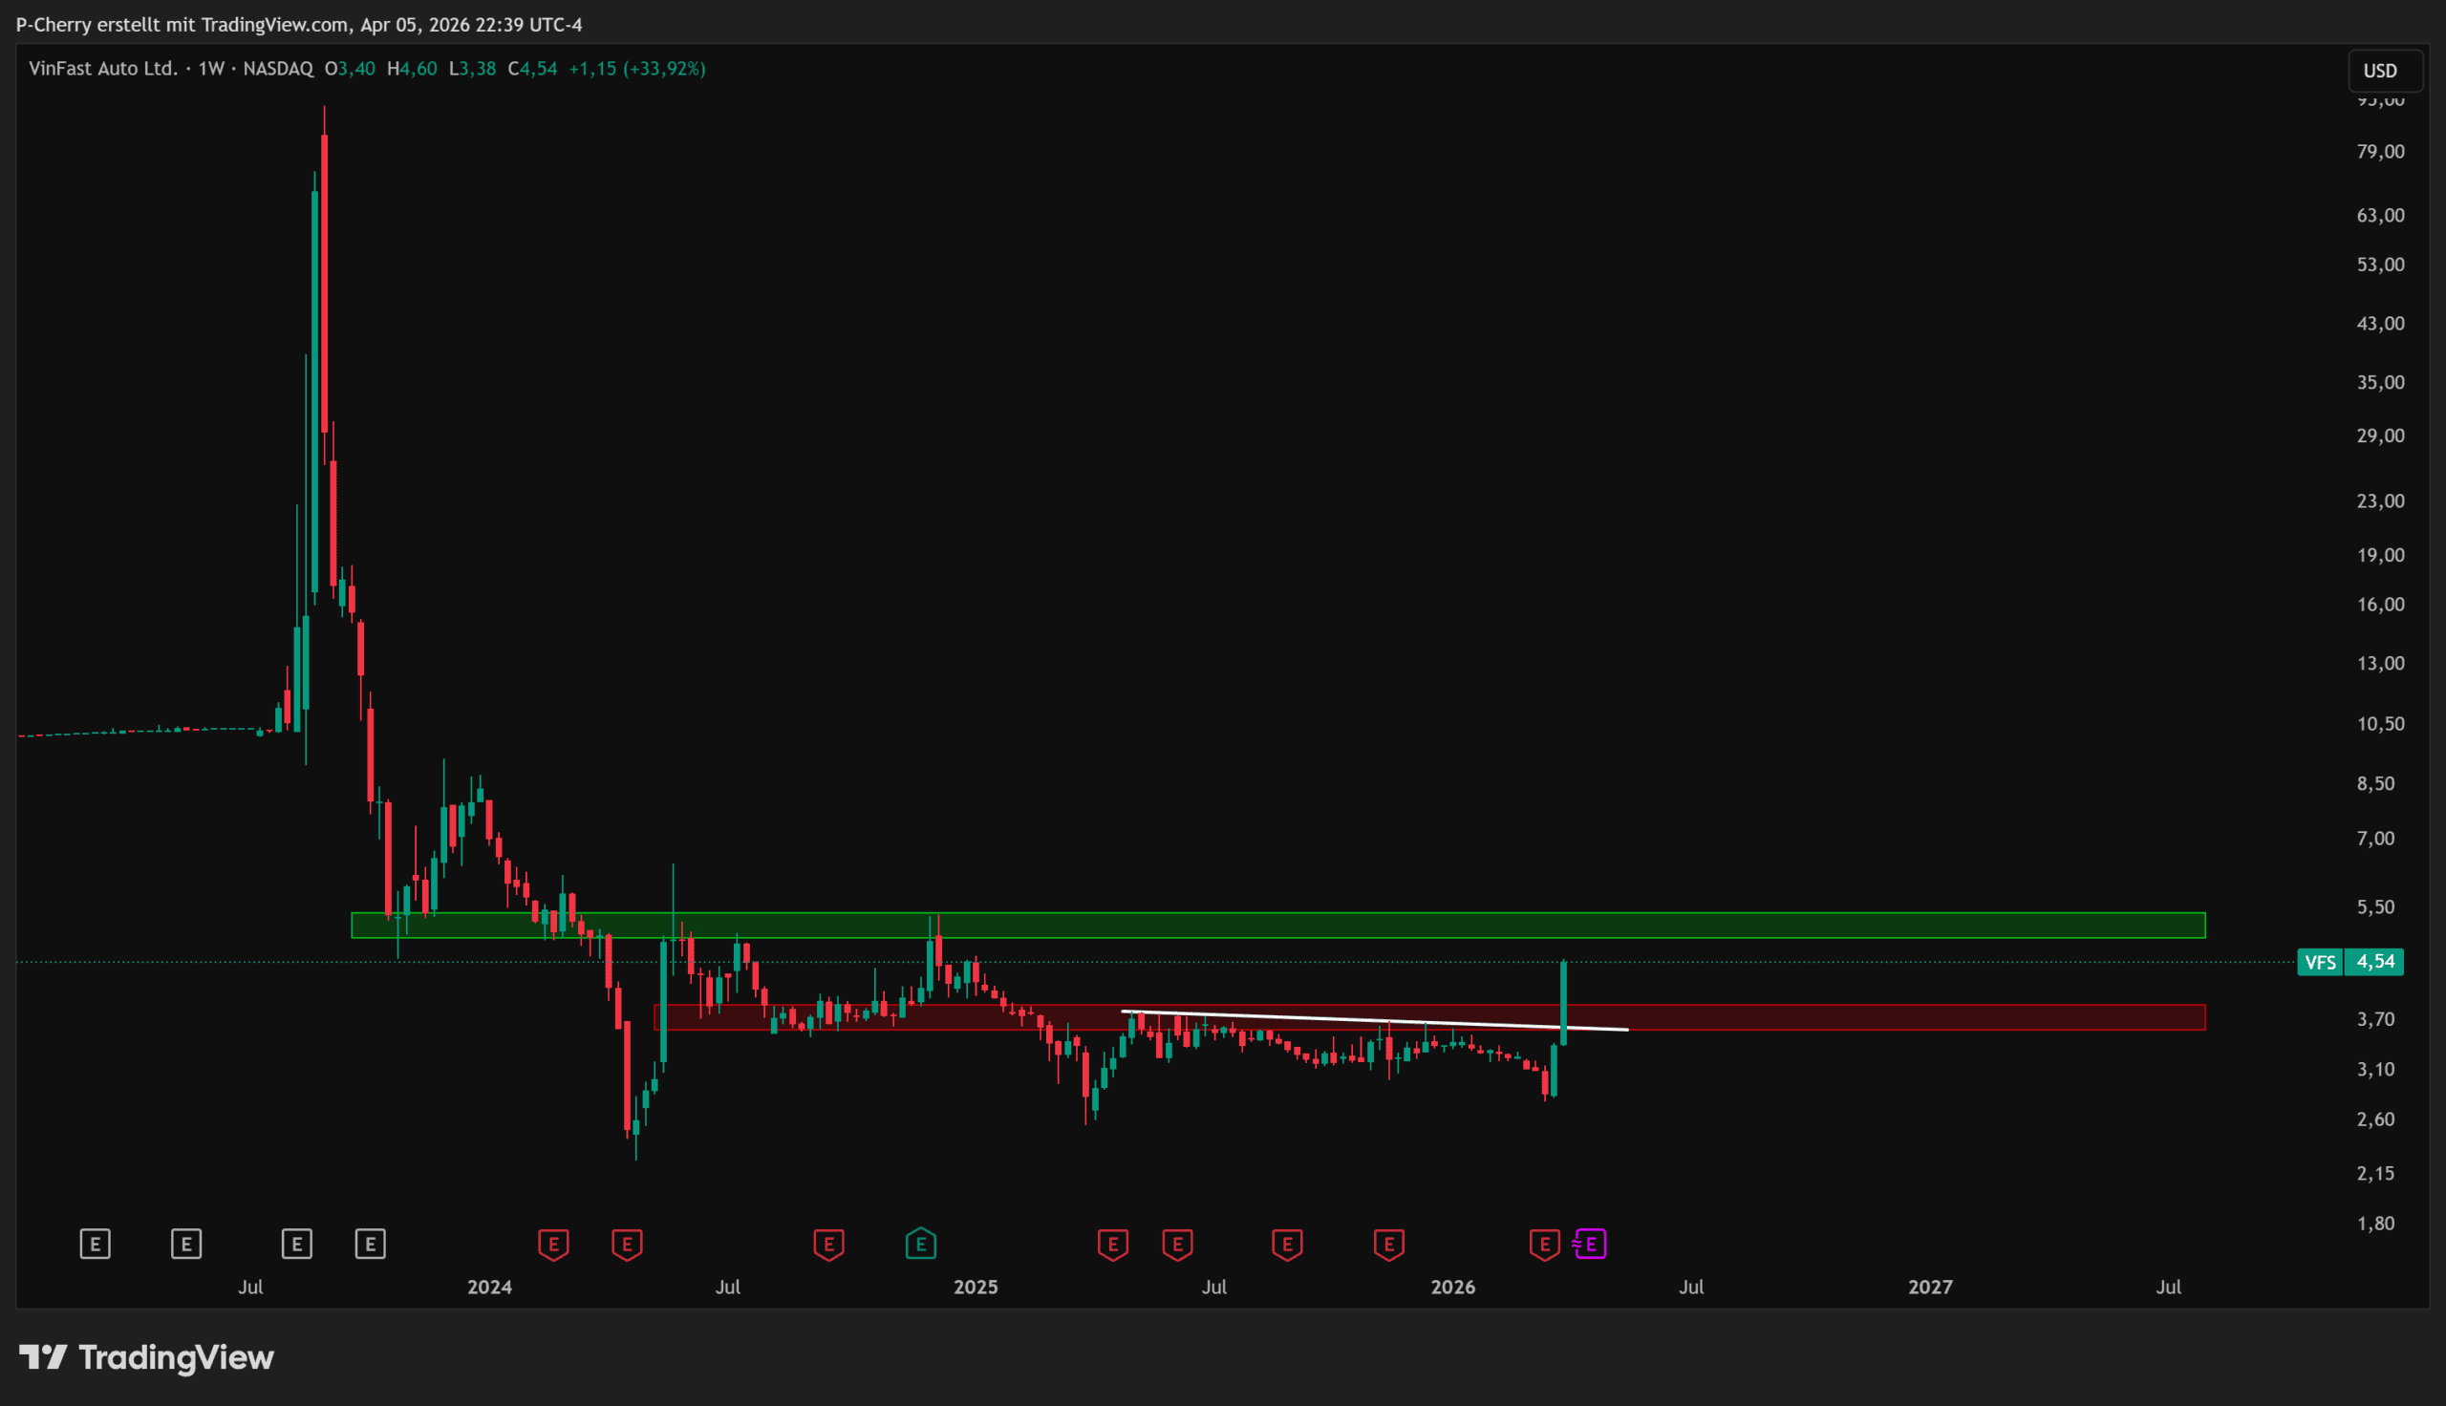Click the green earnings marker icon
The width and height of the screenshot is (2446, 1406).
[x=920, y=1244]
